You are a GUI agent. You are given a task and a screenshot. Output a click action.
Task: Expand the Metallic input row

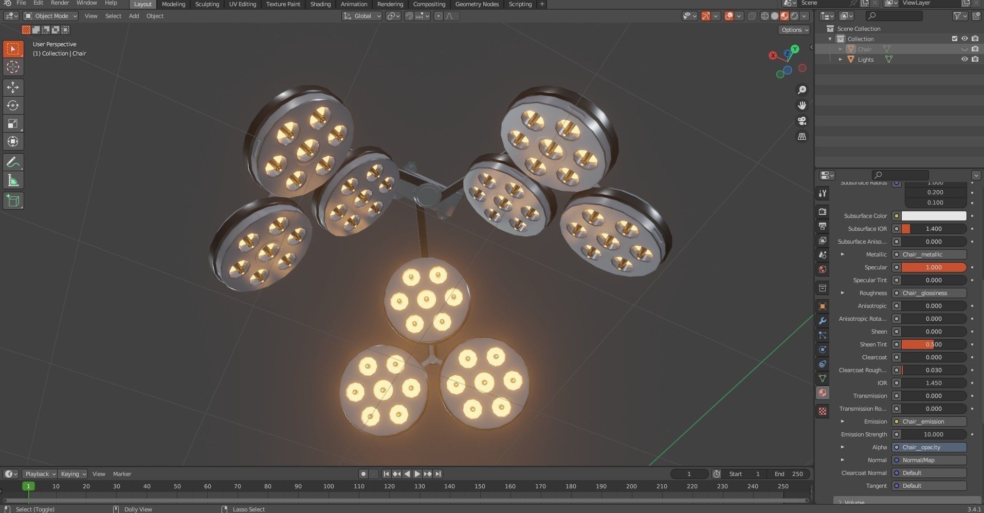(x=842, y=254)
